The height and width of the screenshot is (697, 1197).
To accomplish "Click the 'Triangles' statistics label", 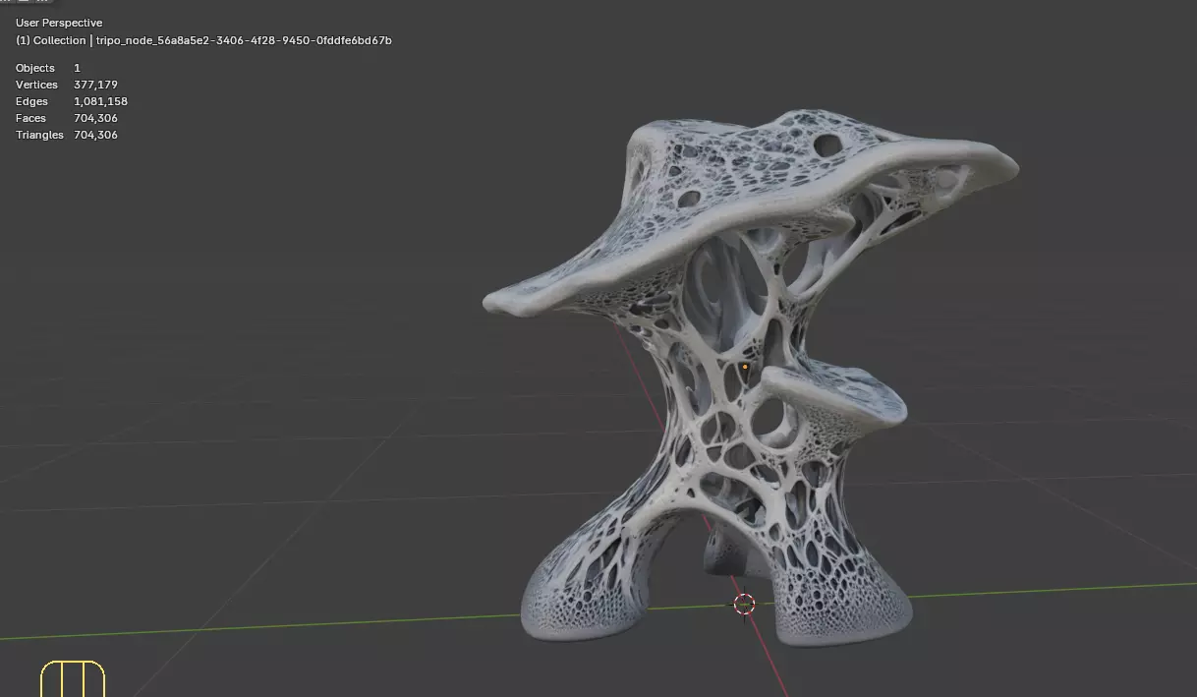I will (39, 135).
